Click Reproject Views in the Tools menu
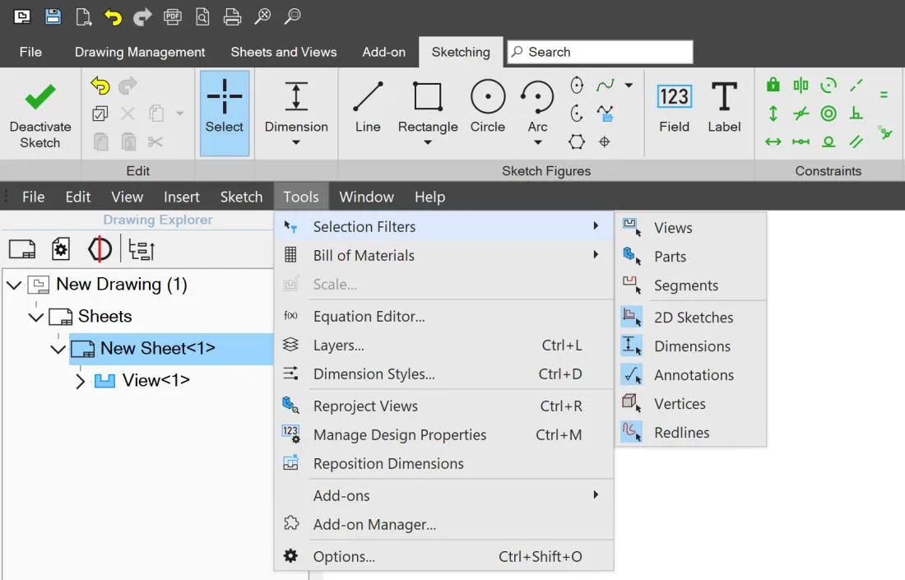 [x=443, y=406]
